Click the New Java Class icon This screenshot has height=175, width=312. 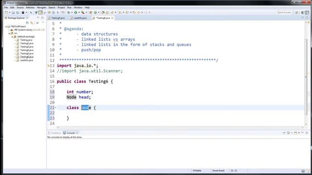click(96, 12)
